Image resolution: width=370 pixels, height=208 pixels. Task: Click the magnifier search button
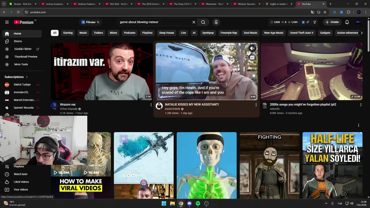pos(203,22)
